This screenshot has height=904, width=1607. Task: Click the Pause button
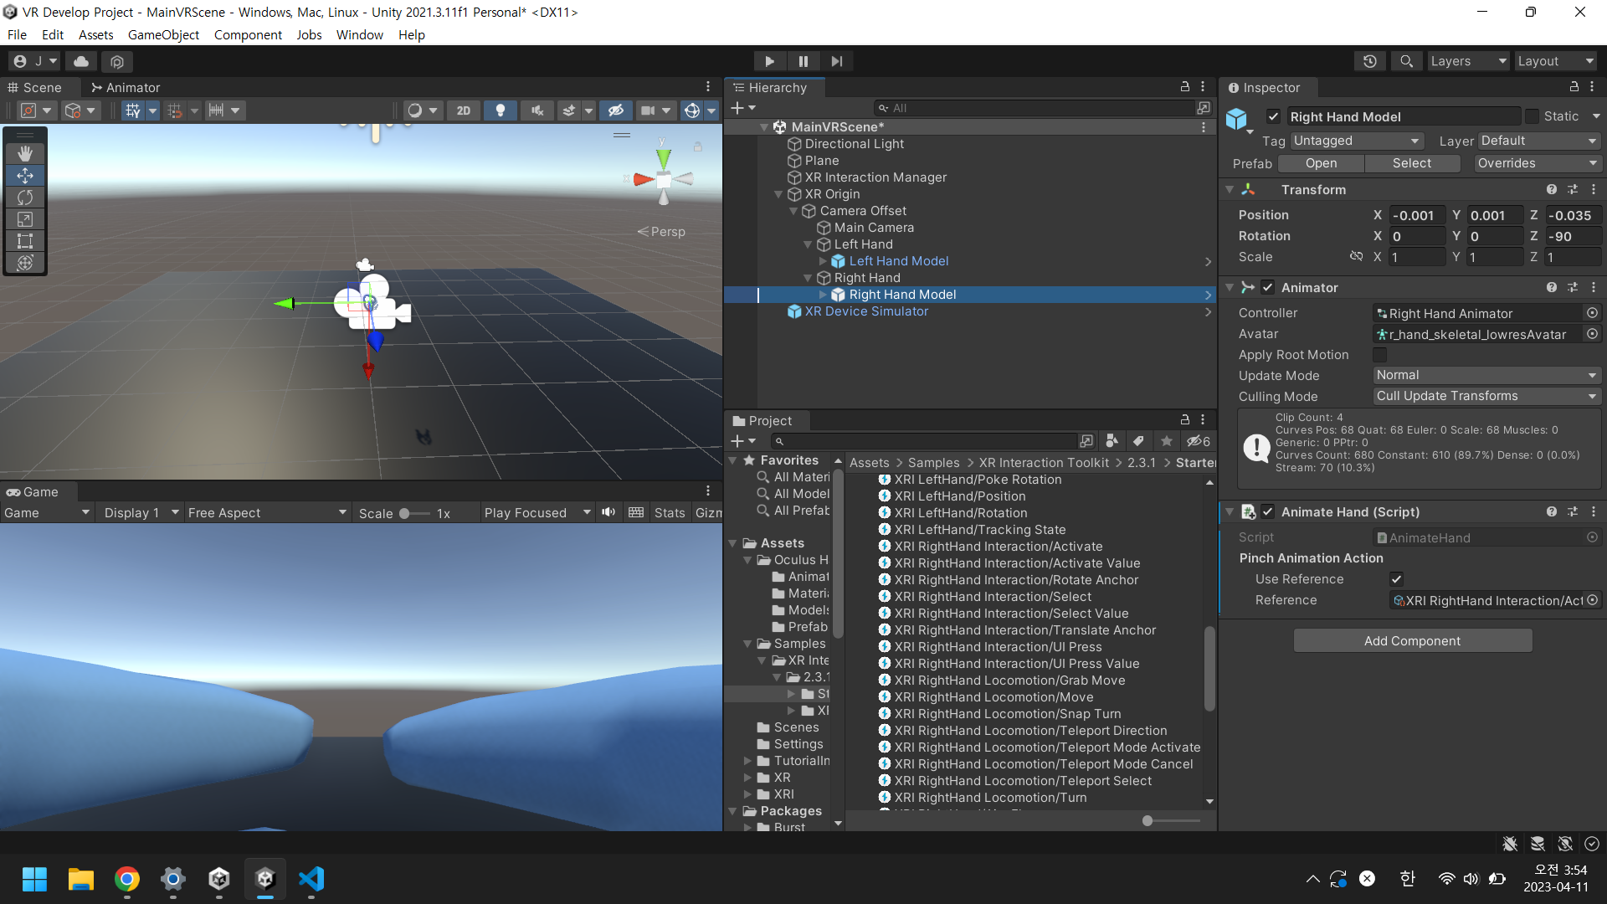[803, 61]
